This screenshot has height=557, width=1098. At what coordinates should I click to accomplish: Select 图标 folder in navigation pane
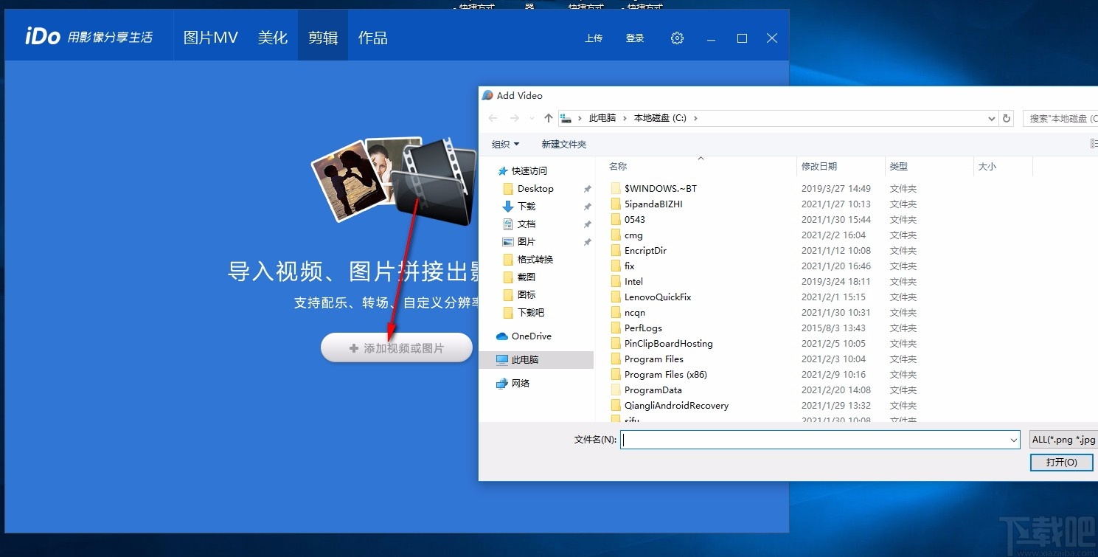pos(519,294)
